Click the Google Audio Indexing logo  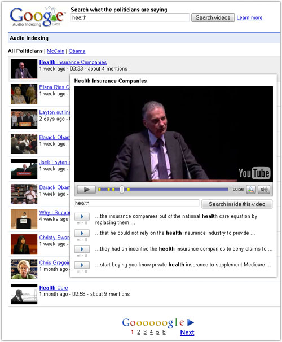[x=37, y=17]
